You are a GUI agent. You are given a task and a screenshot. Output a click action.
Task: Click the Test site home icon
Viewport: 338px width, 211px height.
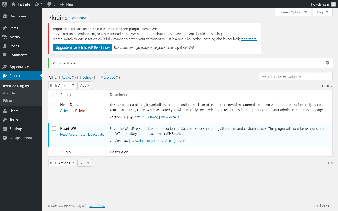[x=14, y=4]
